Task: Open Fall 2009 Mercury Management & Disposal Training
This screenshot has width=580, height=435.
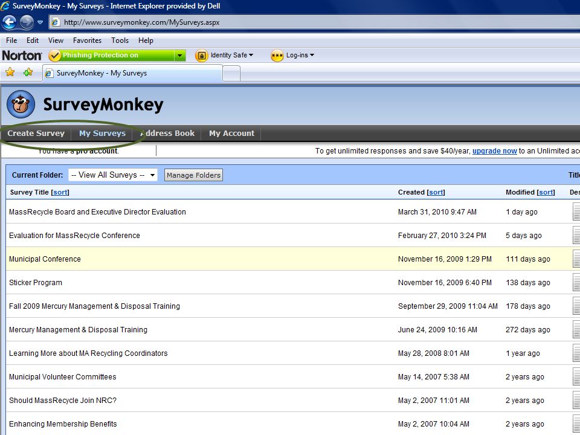Action: click(x=94, y=306)
